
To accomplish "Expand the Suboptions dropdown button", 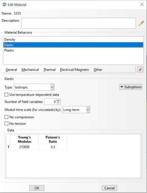I will (x=131, y=87).
